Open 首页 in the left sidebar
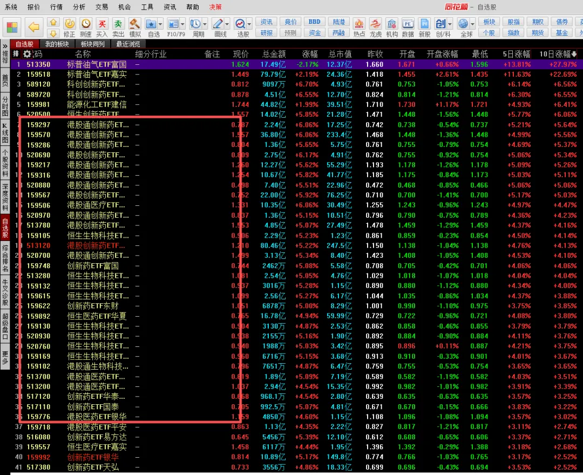The image size is (583, 475). [5, 81]
